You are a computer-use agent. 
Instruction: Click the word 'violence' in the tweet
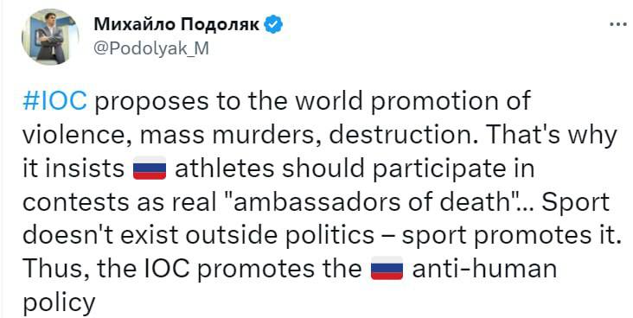click(x=78, y=135)
